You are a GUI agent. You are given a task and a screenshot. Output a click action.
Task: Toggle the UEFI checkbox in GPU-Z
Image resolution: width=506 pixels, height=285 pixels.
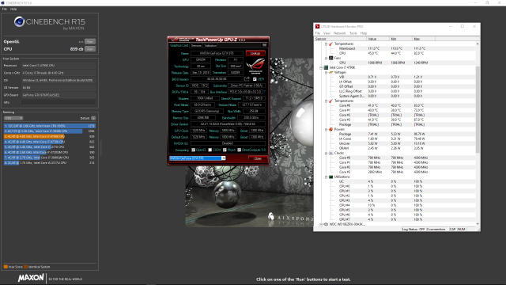coord(255,79)
